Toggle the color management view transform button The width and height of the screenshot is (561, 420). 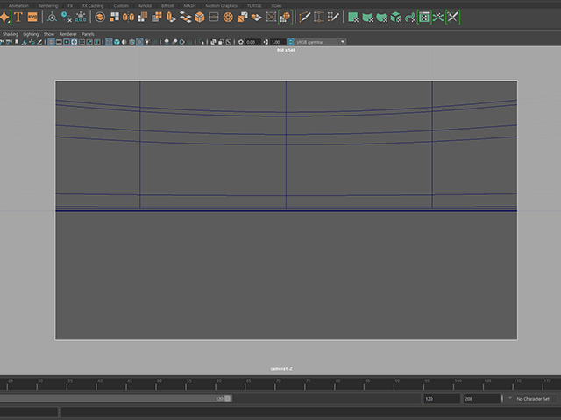click(290, 42)
